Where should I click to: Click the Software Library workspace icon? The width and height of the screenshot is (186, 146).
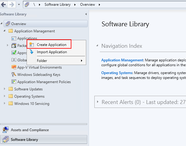point(5,139)
